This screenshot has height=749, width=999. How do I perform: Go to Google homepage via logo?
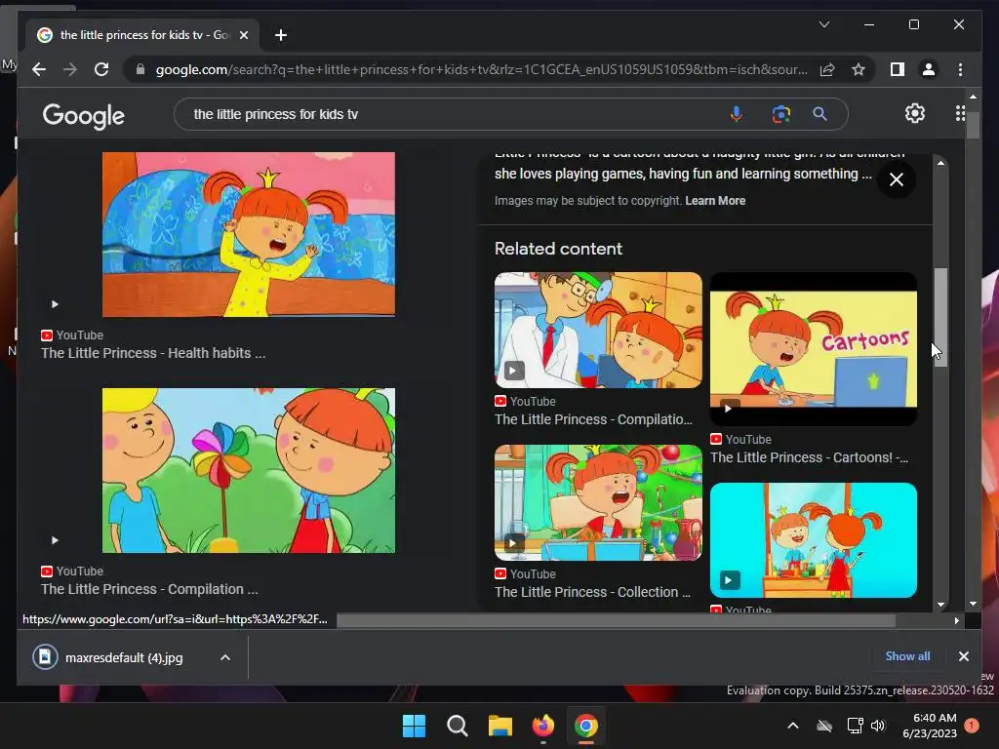click(84, 116)
